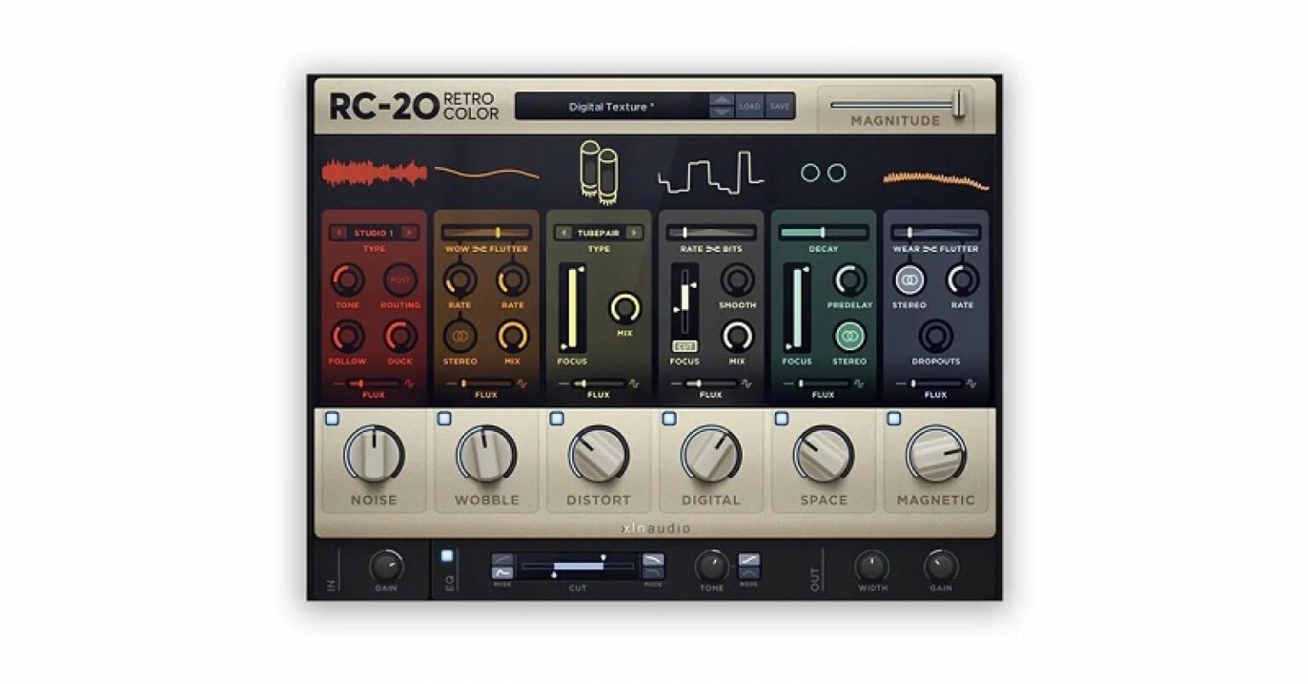Click the Noise Tone knob
This screenshot has height=684, width=1308.
347,279
